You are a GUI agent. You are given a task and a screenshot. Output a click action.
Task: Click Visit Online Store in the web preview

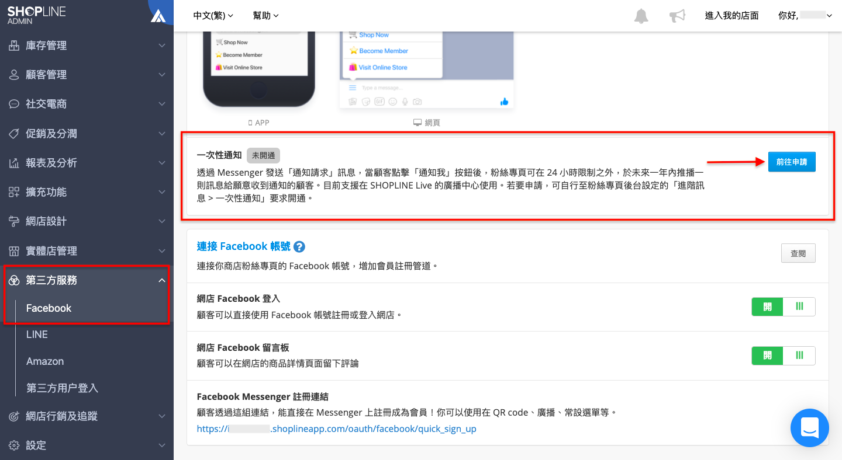pos(383,67)
